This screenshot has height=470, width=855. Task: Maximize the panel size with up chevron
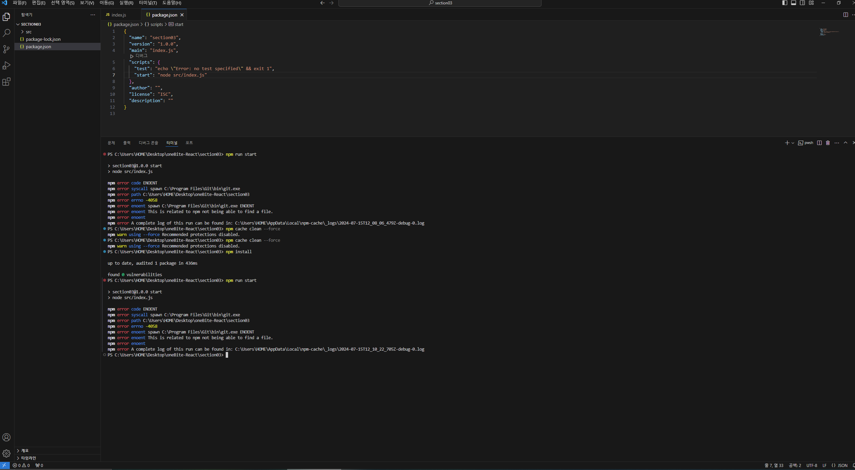(846, 143)
